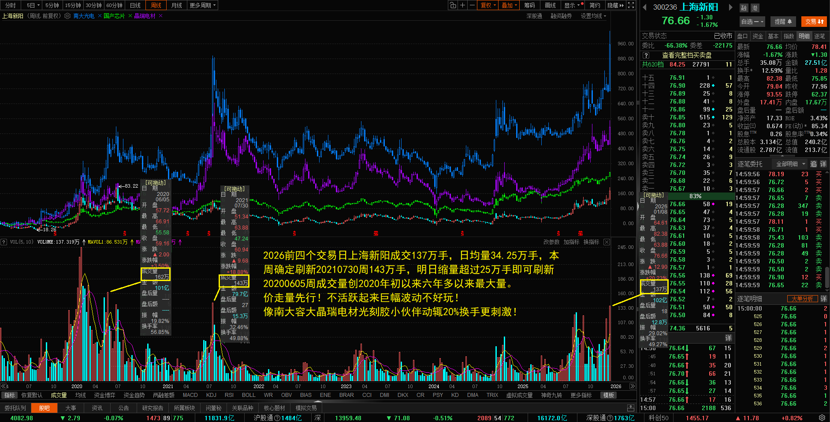Open 提醒 alert bell button

783,21
